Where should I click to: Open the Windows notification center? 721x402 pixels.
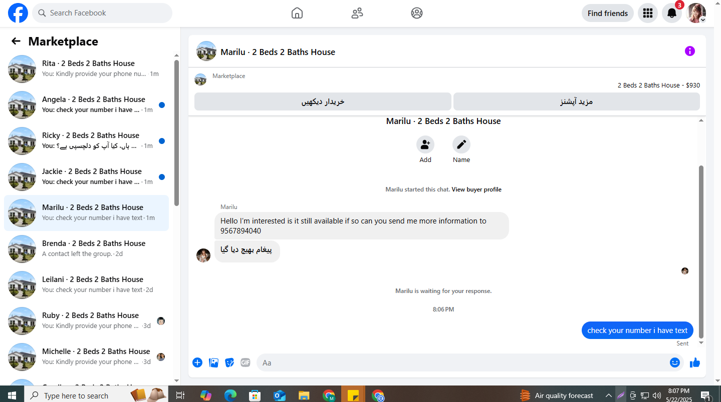pyautogui.click(x=706, y=395)
